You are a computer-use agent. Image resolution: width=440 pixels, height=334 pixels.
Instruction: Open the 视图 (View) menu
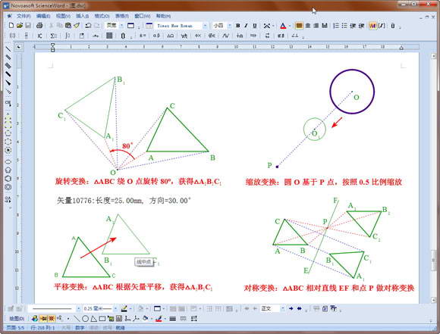63,16
